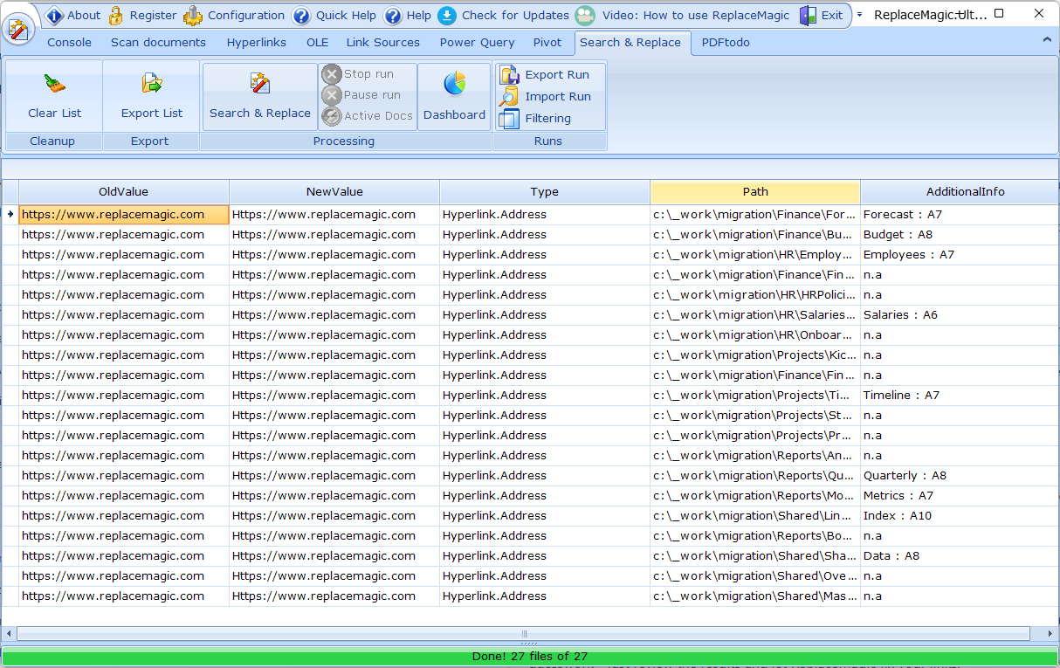Switch to the Console tab
The height and width of the screenshot is (668, 1060).
click(x=69, y=42)
